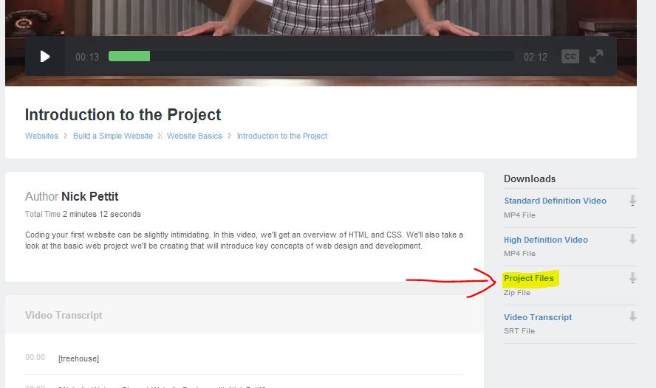Click the Websites breadcrumb link
Image resolution: width=656 pixels, height=388 pixels.
(x=41, y=136)
